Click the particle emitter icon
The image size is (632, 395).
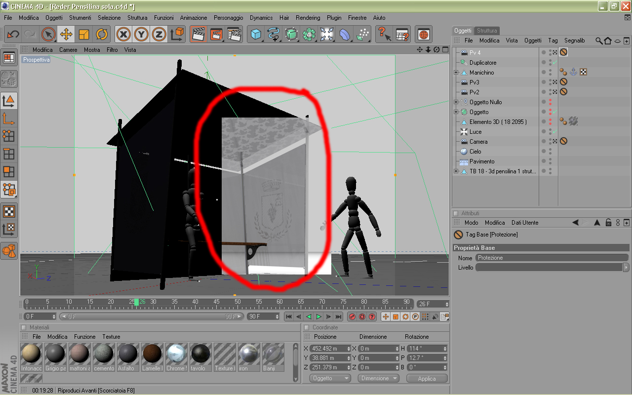pos(362,35)
